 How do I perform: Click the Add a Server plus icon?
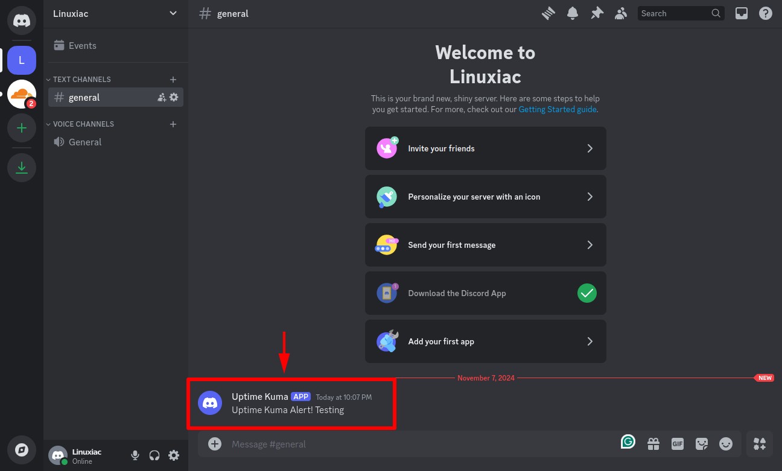click(x=22, y=128)
